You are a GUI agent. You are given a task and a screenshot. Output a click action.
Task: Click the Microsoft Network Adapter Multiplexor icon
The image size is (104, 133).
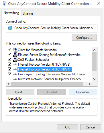point(15,79)
